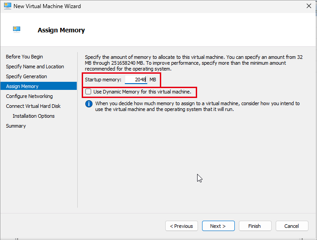Screen dimensions: 317x240
Task: Close the wizard window with X
Action: (309, 6)
